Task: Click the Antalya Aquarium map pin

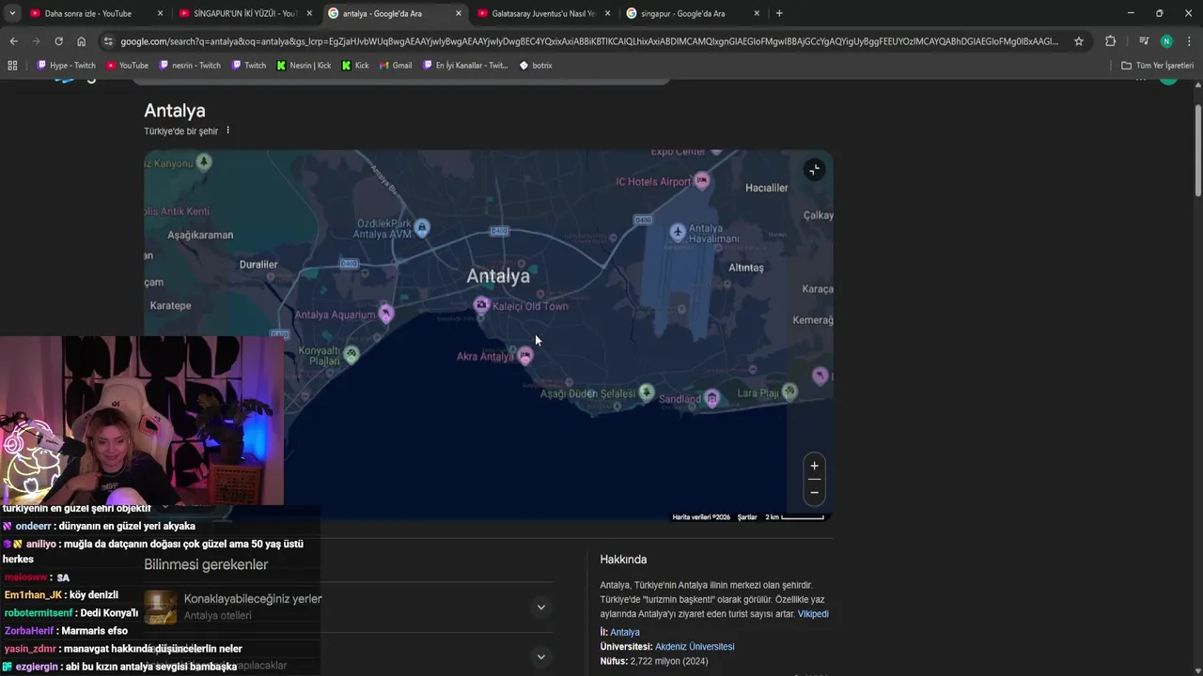Action: pos(385,313)
